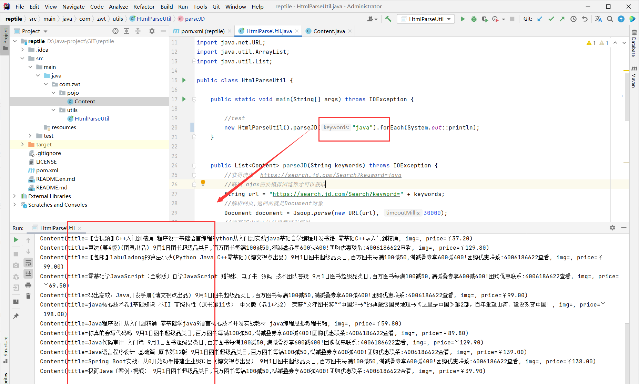
Task: Run with coverage icon in toolbar
Action: click(485, 19)
